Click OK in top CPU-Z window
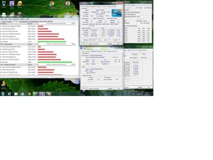 click(118, 44)
